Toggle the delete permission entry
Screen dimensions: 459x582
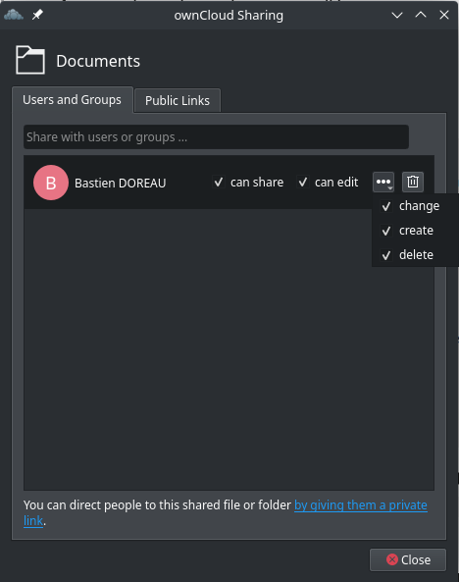415,255
